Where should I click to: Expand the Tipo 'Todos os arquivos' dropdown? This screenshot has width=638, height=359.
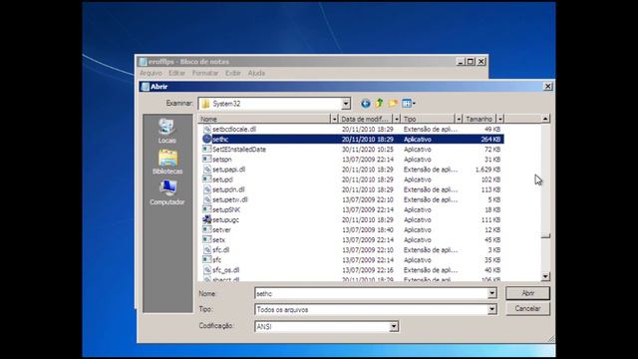pyautogui.click(x=491, y=309)
